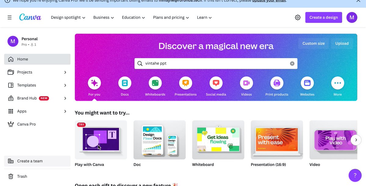
Task: Open the Video thumbnail
Action: point(333,140)
